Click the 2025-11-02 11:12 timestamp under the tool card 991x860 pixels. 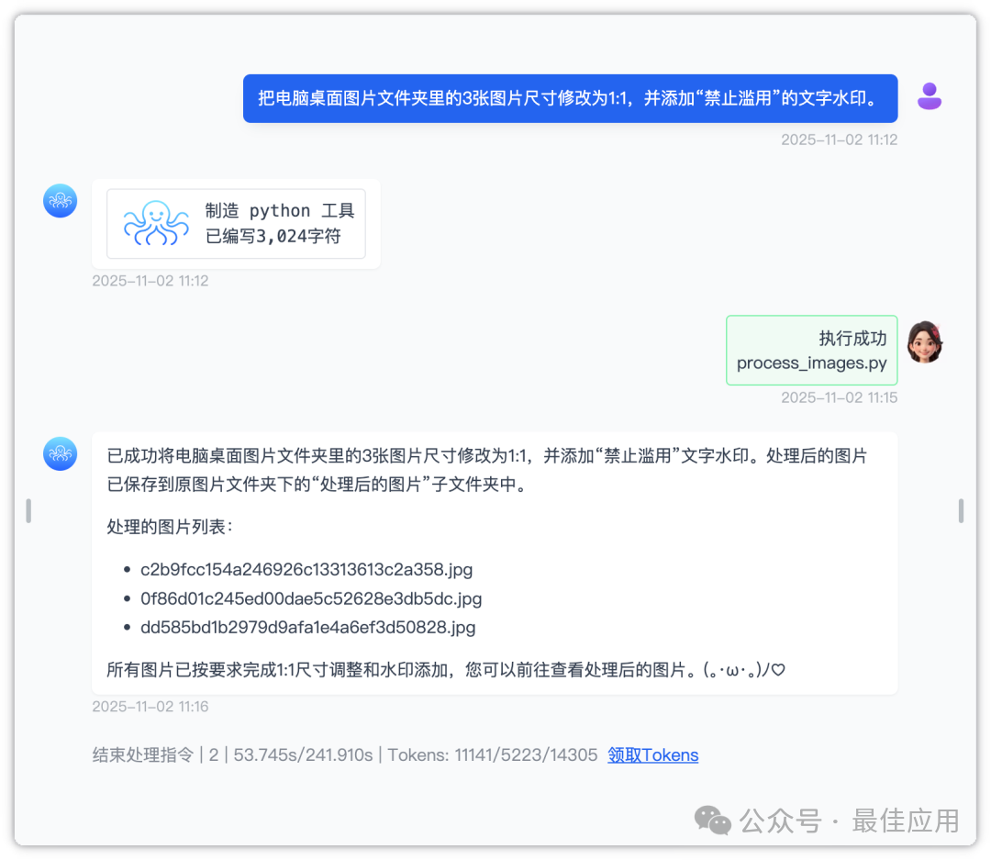click(150, 281)
